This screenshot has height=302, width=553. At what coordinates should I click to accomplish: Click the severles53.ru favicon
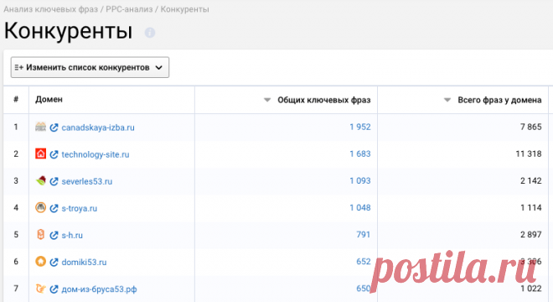point(40,180)
